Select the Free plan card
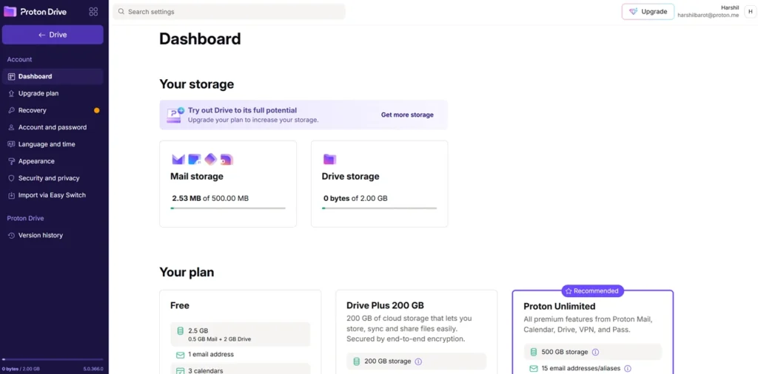 click(241, 332)
